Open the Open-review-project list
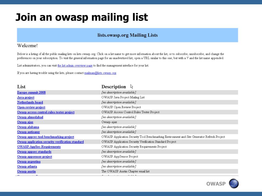The image size is (262, 196). point(31,107)
